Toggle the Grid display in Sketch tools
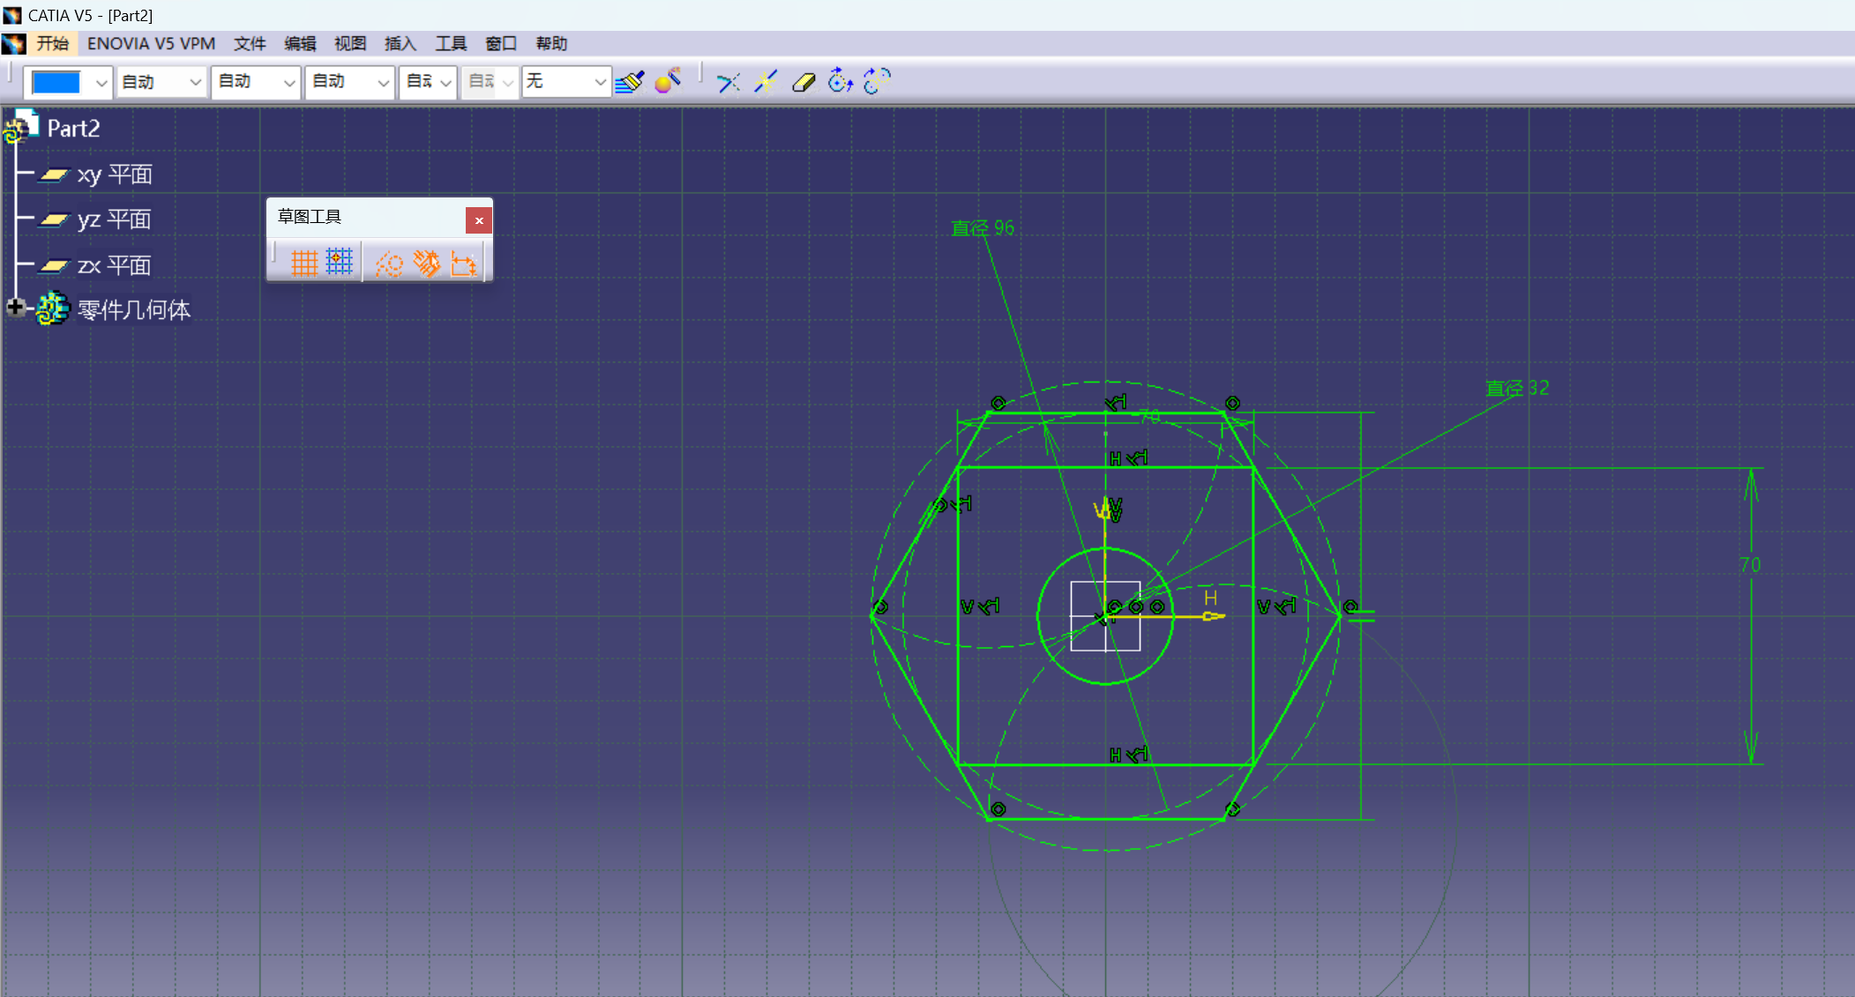The width and height of the screenshot is (1855, 997). click(x=303, y=263)
